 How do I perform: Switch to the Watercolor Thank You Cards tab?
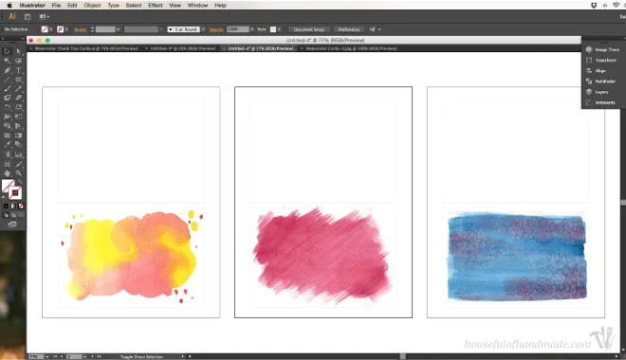pos(85,48)
